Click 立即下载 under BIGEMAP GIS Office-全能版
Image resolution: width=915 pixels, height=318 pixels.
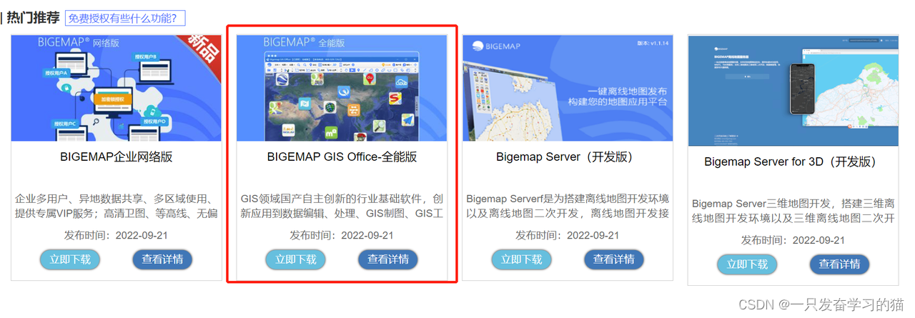pyautogui.click(x=296, y=259)
